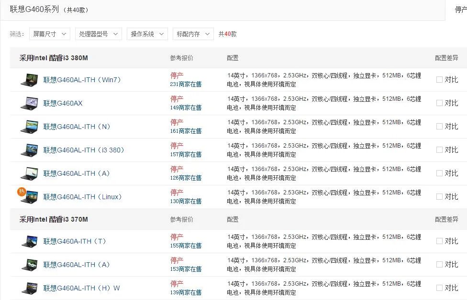
Task: Open 157商家在售 sellers link
Action: [186, 154]
